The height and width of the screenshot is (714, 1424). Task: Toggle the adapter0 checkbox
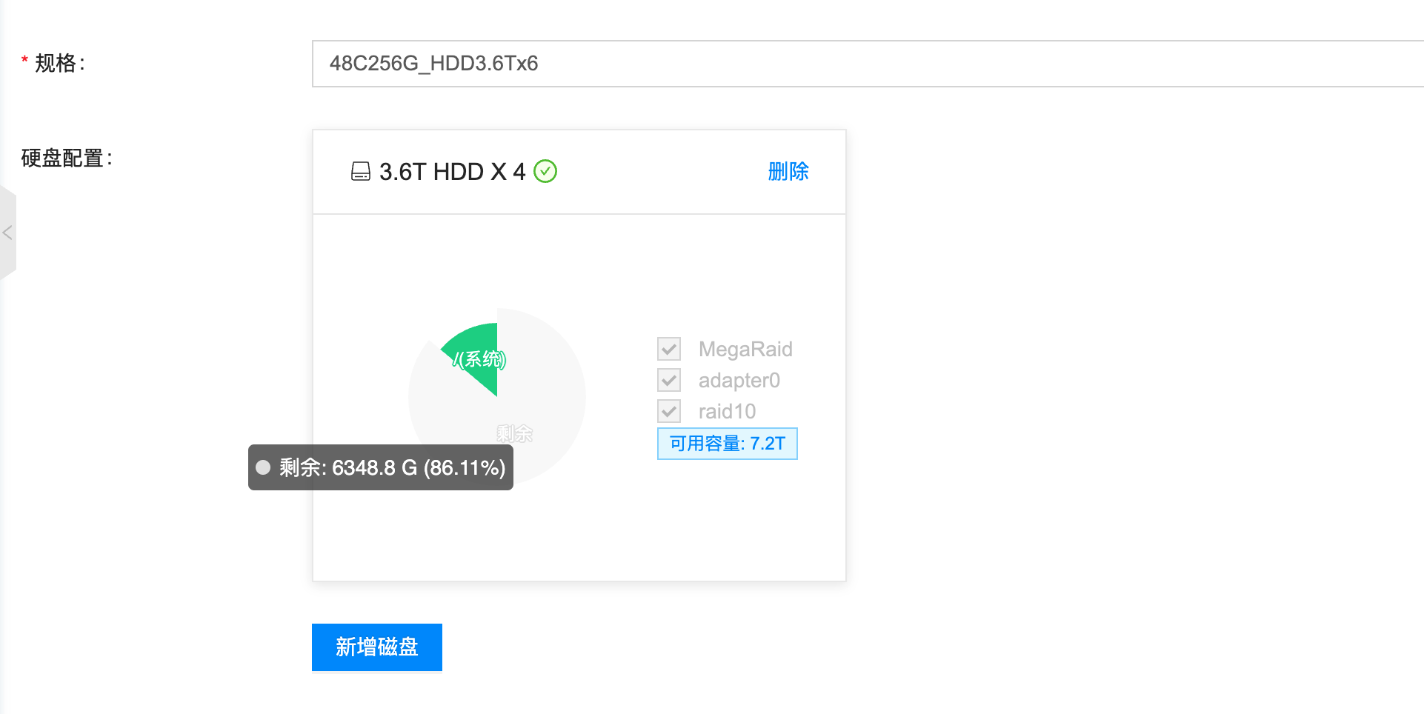point(669,380)
